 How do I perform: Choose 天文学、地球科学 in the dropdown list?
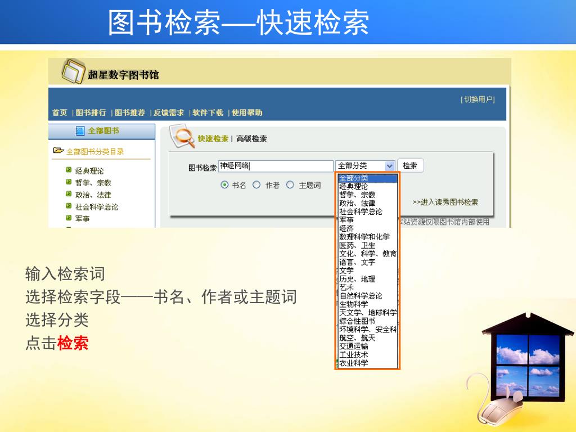[x=367, y=313]
